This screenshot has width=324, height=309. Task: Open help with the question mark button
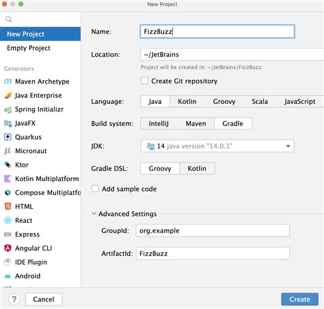tap(14, 299)
